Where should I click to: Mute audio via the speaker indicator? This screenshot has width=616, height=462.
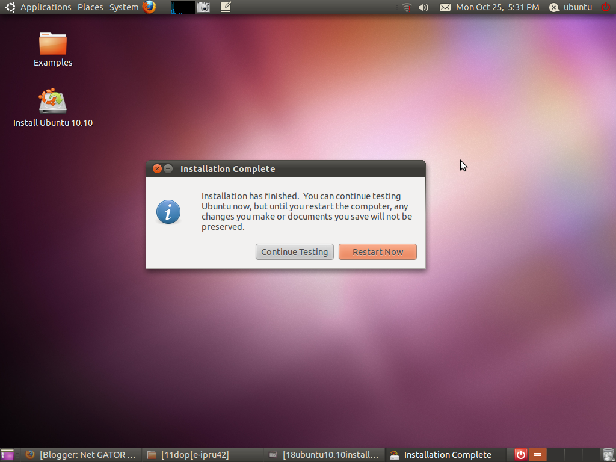423,7
